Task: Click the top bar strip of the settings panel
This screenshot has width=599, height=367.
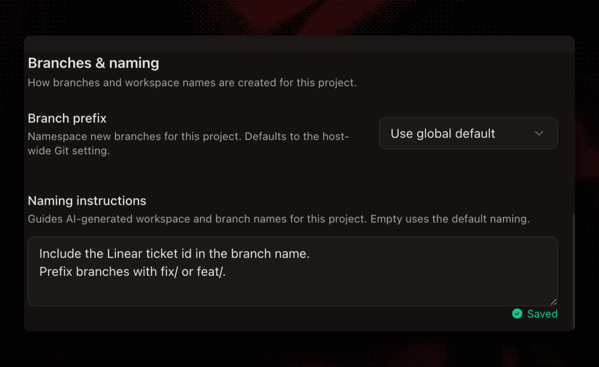Action: pos(299,44)
